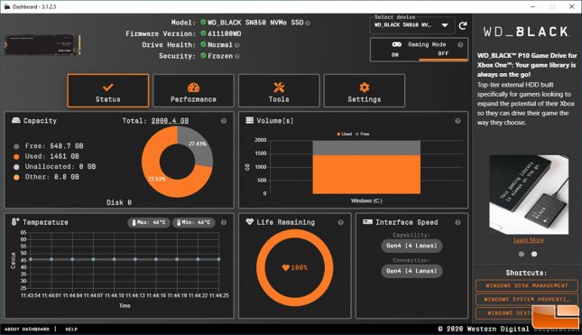Click the Min 46°C temperature badge
The width and height of the screenshot is (582, 335).
pos(194,222)
